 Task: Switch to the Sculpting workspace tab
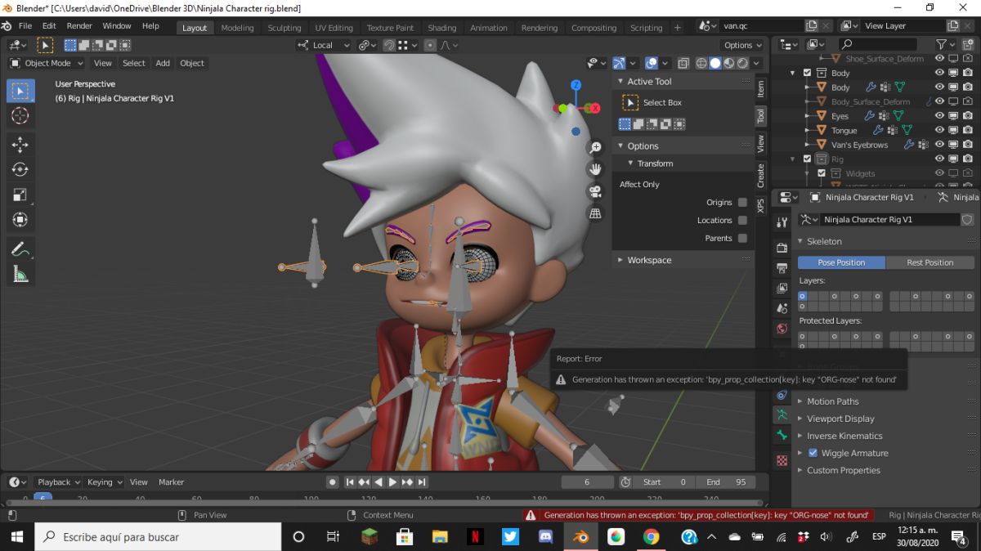click(x=284, y=28)
